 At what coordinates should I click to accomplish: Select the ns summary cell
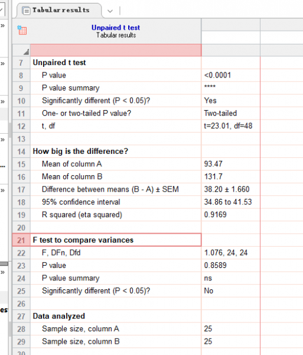208,278
